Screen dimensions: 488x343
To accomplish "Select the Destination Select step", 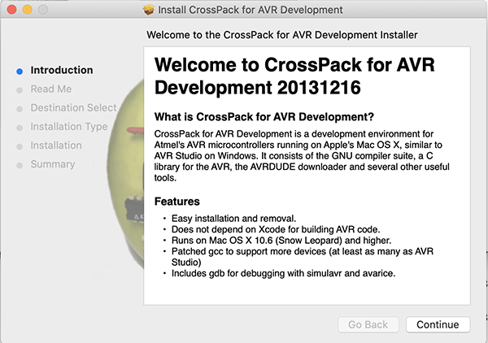I will pyautogui.click(x=73, y=108).
